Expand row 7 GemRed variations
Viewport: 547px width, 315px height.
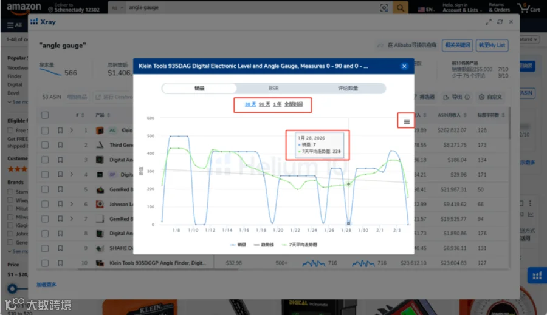(72, 219)
